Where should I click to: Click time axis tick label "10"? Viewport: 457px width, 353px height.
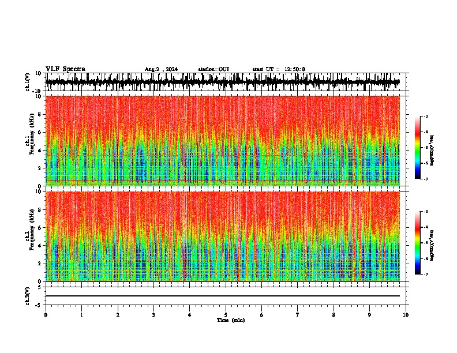pos(406,315)
